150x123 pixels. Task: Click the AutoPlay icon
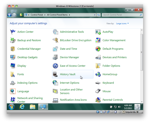98,32
